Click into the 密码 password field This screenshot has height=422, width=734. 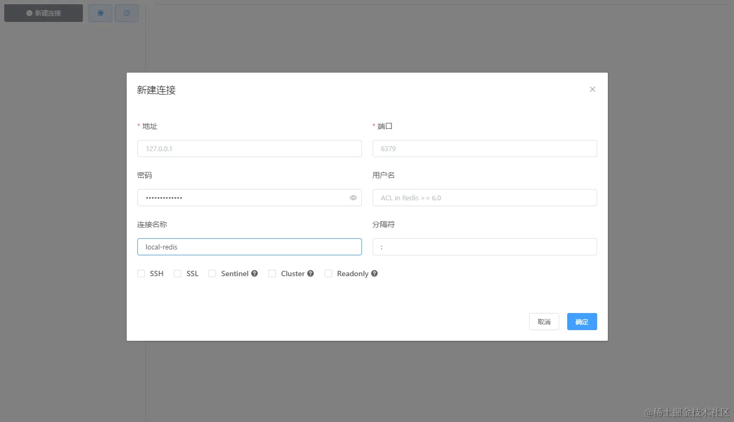click(250, 198)
